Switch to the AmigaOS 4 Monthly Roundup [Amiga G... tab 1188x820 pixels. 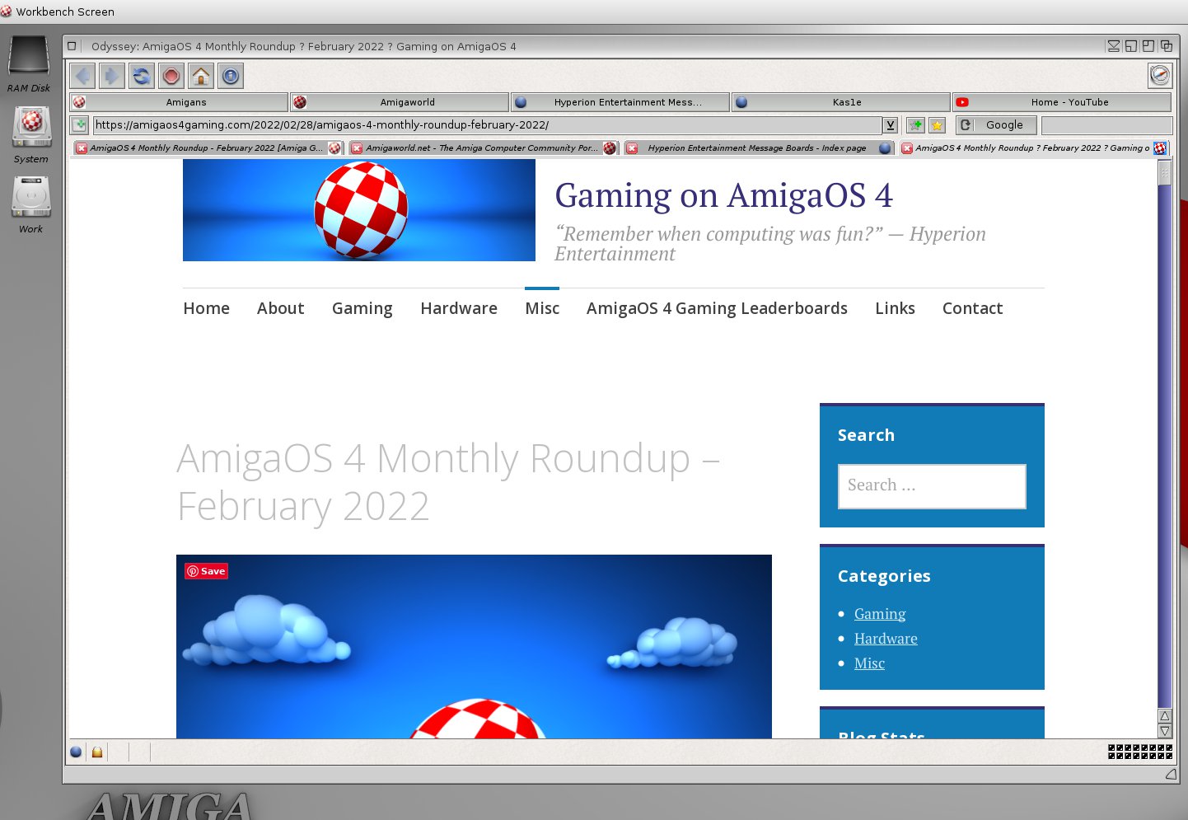point(207,148)
